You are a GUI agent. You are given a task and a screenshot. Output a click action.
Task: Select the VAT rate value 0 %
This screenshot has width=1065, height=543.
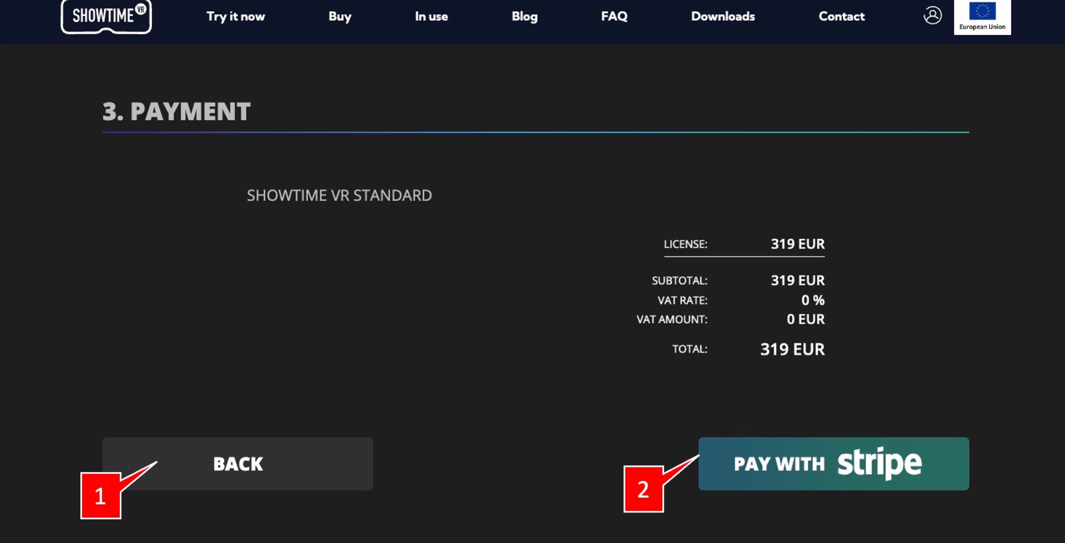(x=813, y=300)
